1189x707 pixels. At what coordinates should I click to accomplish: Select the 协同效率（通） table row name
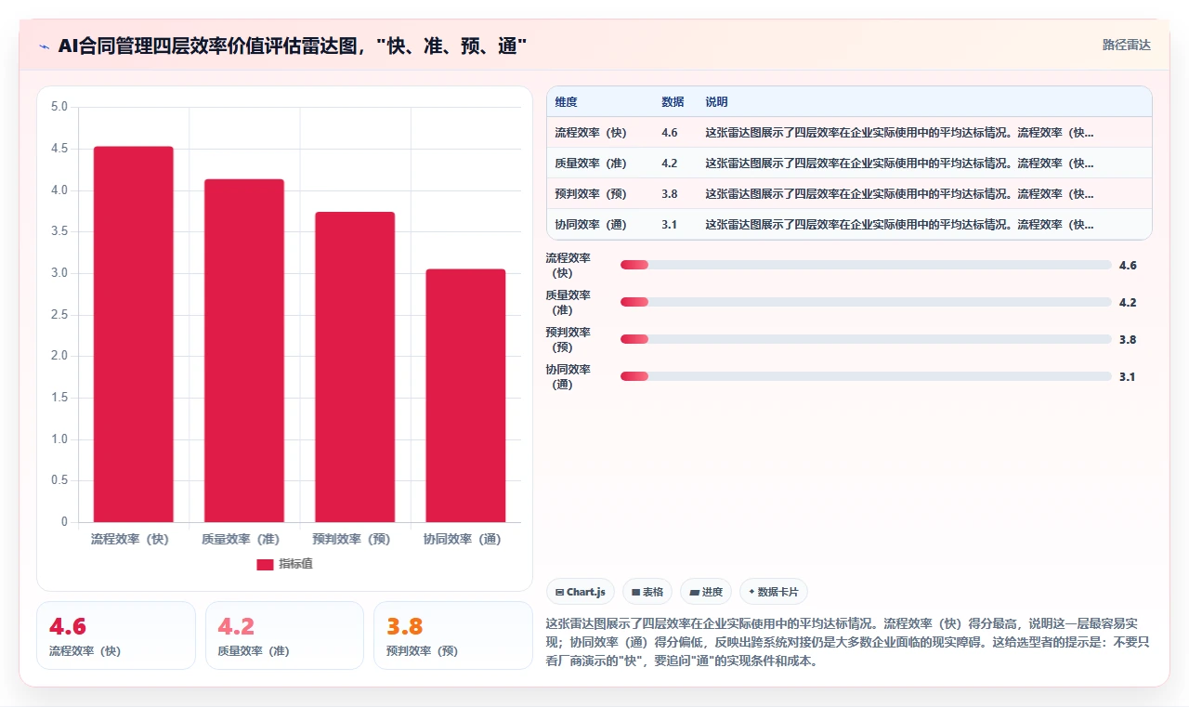[590, 225]
